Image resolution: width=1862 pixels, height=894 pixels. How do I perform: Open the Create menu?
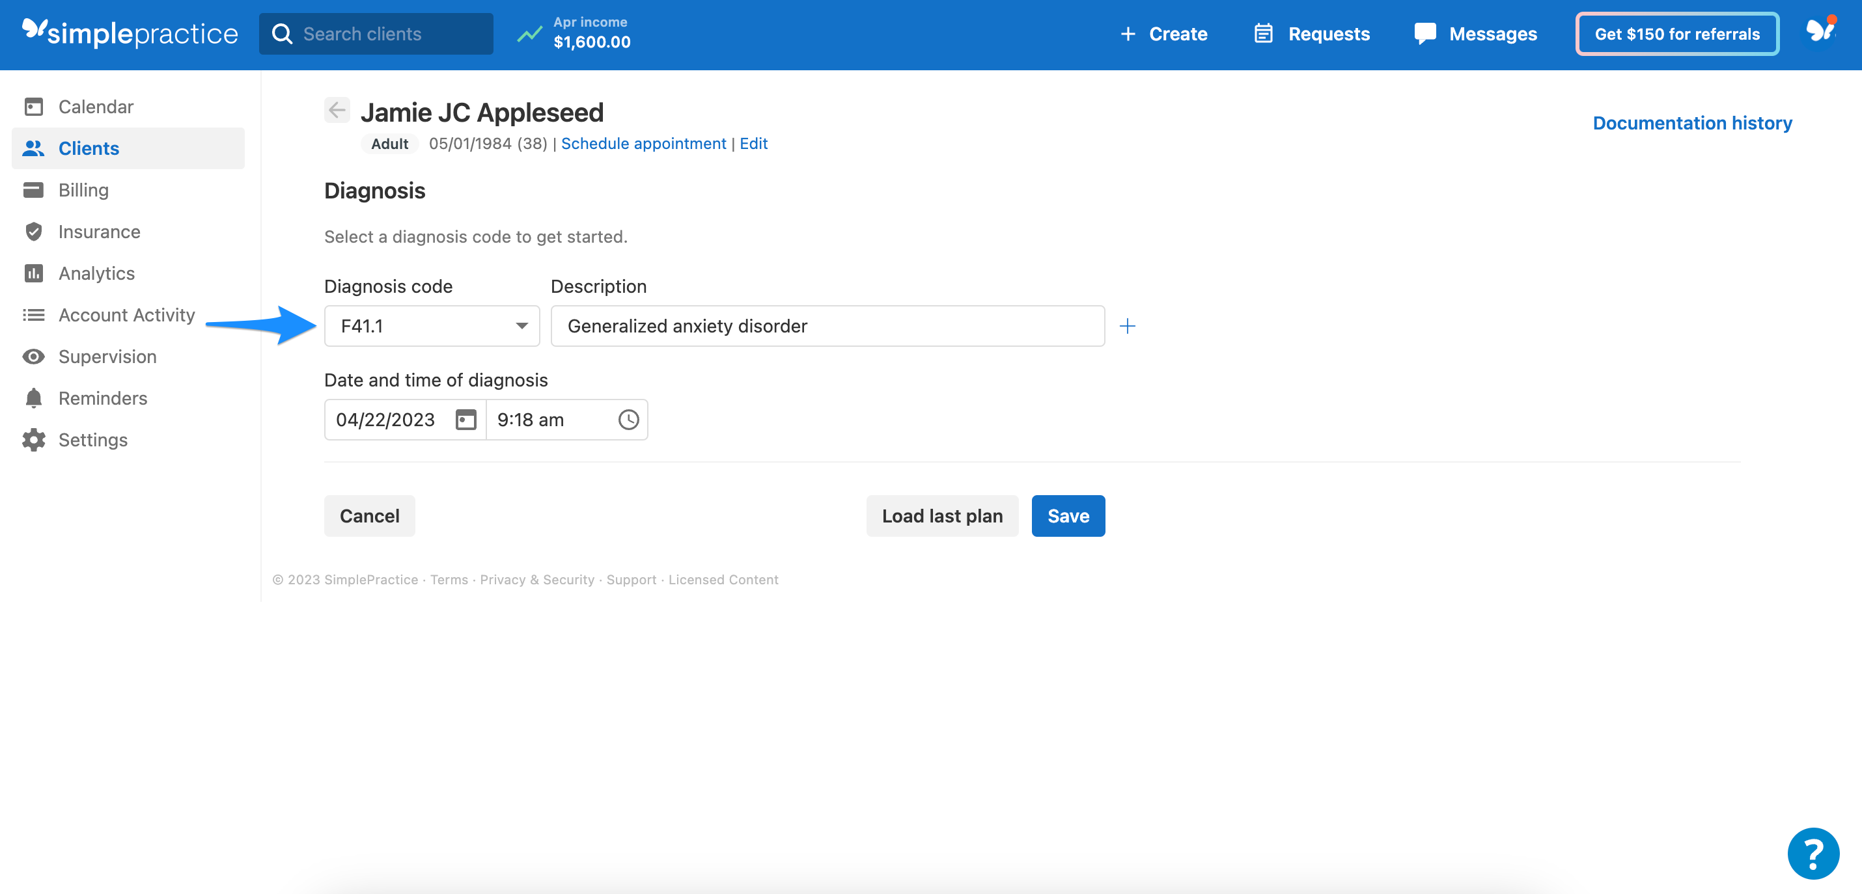(1164, 33)
